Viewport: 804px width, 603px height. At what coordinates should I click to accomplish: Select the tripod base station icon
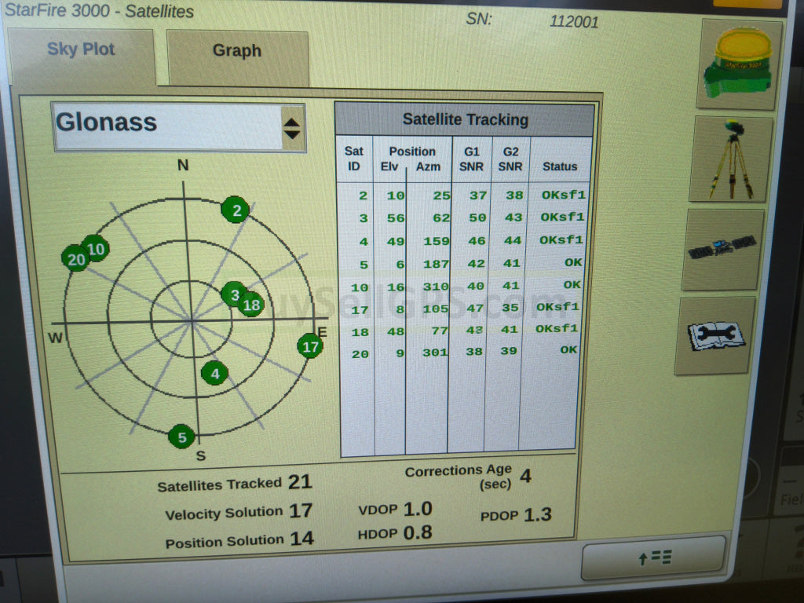(731, 159)
